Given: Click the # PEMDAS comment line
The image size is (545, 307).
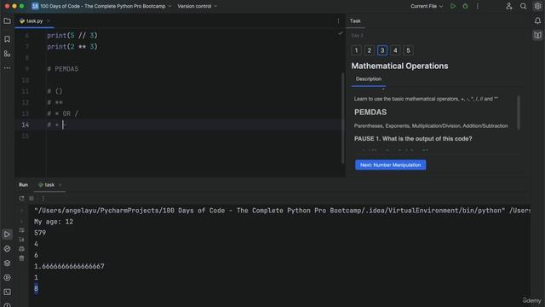Looking at the screenshot, I should [63, 69].
